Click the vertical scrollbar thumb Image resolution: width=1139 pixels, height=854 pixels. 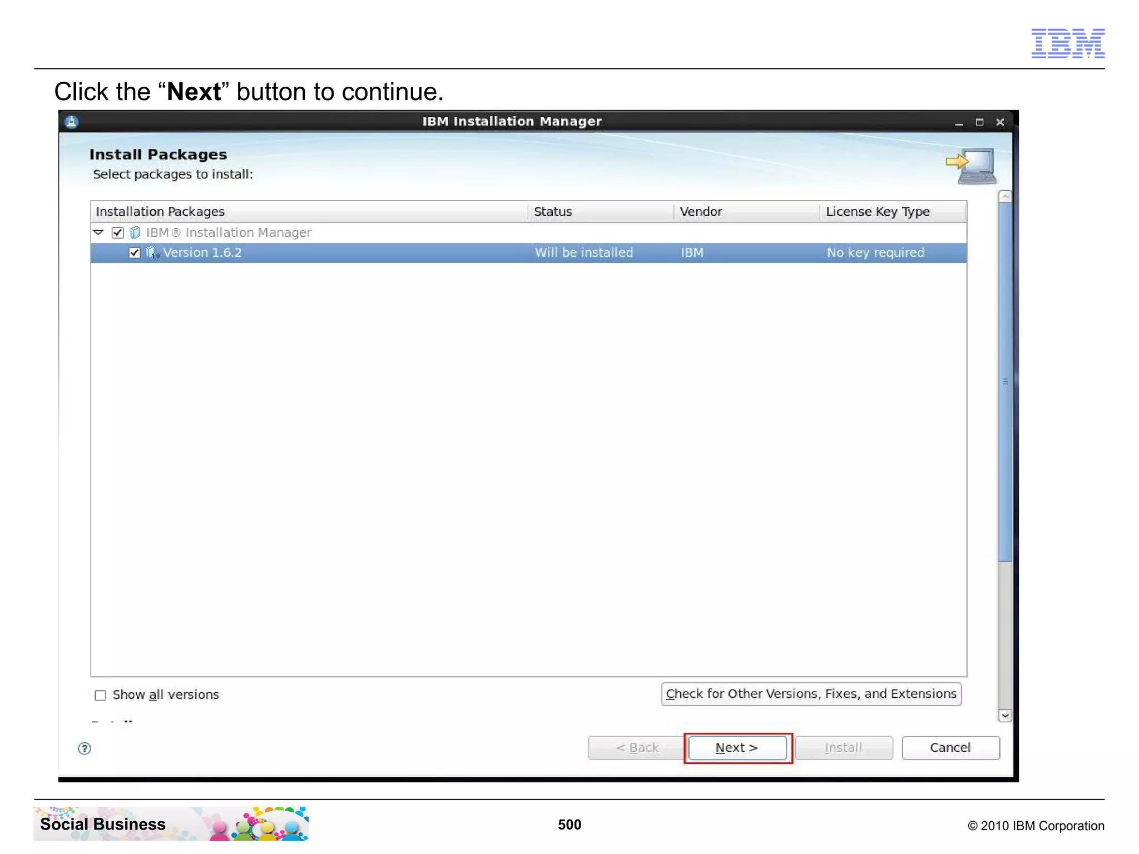(x=1005, y=382)
